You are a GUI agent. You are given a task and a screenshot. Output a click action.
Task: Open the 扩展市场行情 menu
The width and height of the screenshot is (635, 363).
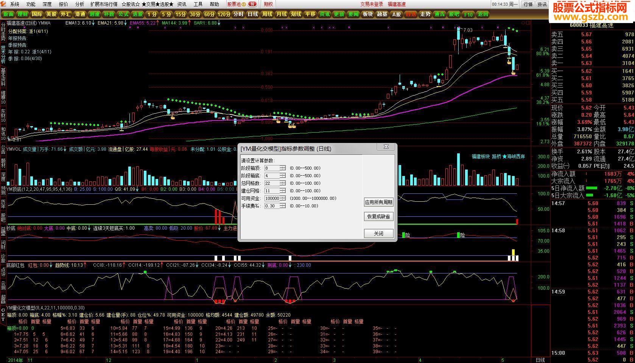tap(104, 4)
